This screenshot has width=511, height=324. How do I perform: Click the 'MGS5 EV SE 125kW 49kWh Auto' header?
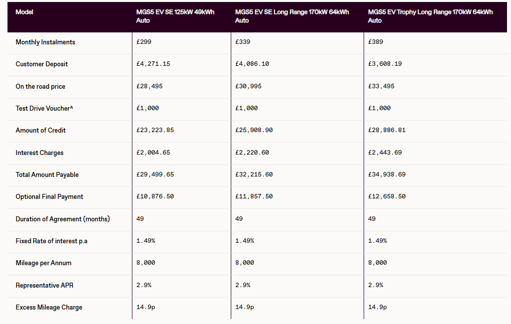click(x=175, y=16)
